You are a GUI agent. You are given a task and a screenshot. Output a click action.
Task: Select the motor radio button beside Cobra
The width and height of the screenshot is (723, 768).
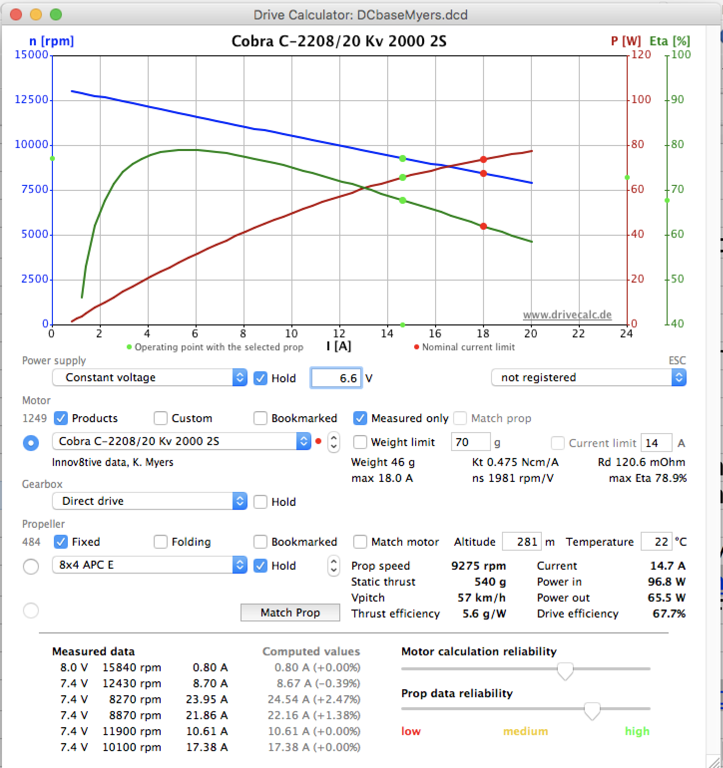click(31, 443)
